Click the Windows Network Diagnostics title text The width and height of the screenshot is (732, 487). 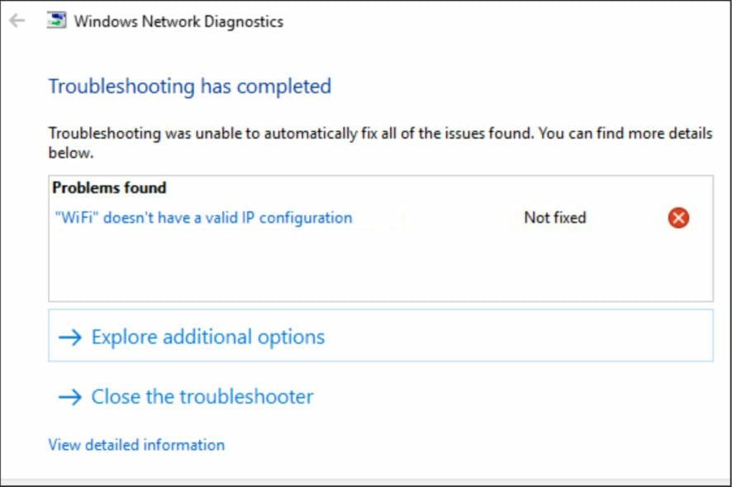tap(178, 21)
